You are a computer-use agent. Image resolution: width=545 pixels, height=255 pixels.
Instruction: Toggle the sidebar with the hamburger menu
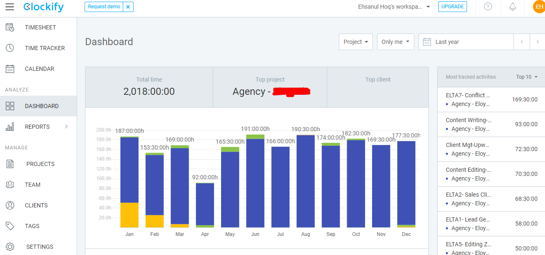coord(10,7)
